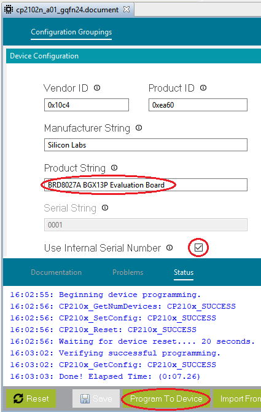Image resolution: width=261 pixels, height=412 pixels.
Task: Open the Configuration Groupings tab
Action: click(71, 32)
